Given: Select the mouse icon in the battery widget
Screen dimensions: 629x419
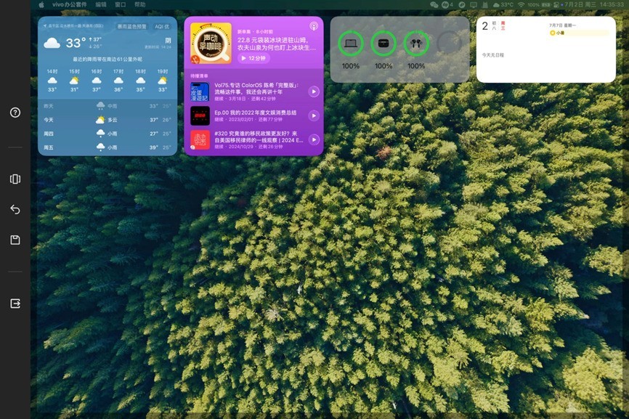Looking at the screenshot, I should [x=383, y=42].
